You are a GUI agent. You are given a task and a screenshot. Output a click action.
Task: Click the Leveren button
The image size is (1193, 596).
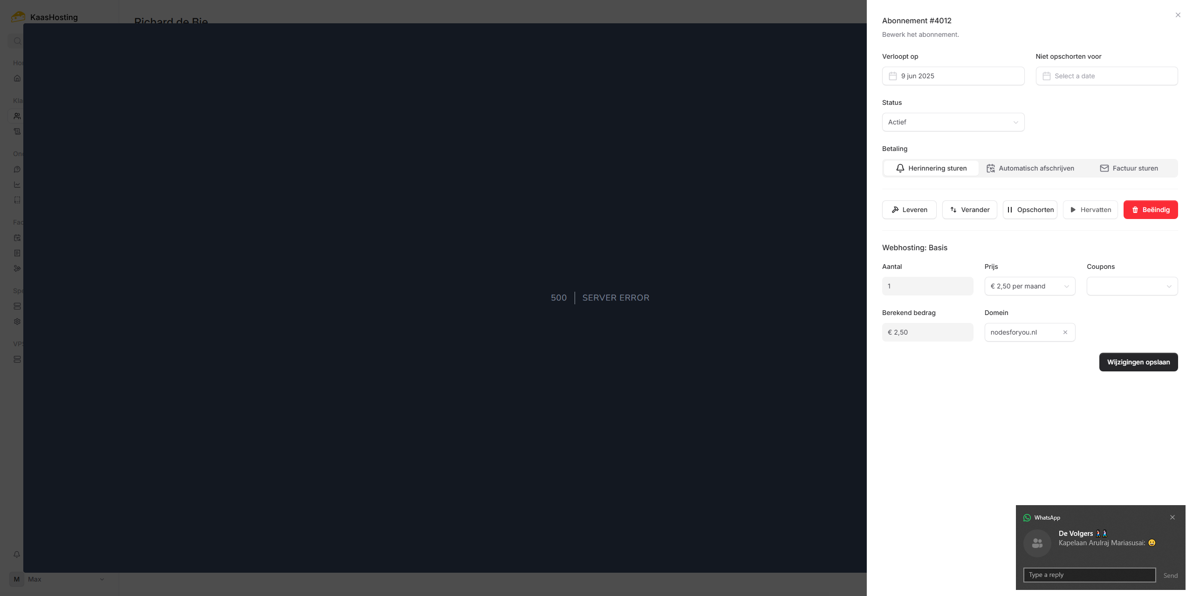(909, 210)
